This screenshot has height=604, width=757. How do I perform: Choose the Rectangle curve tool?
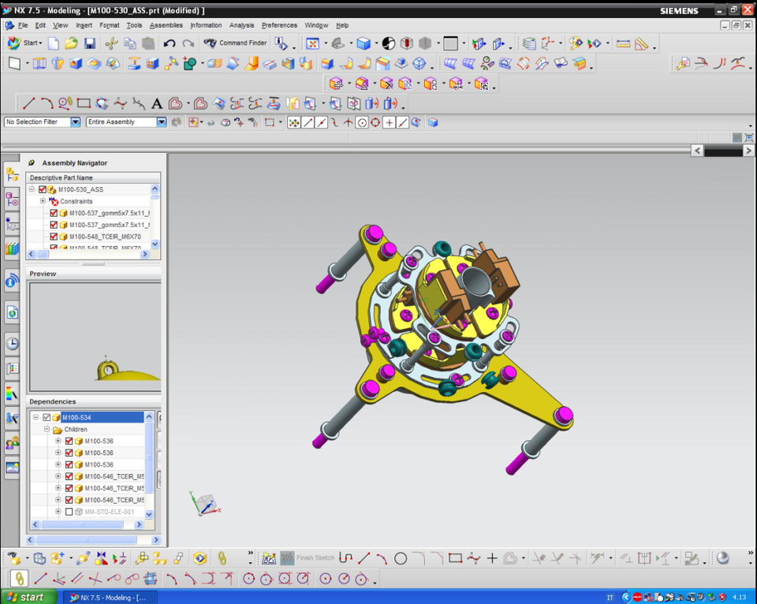tap(84, 103)
